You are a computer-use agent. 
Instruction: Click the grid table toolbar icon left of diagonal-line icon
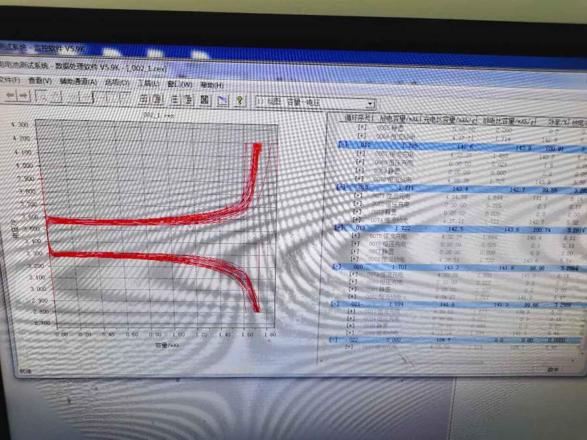(x=204, y=100)
